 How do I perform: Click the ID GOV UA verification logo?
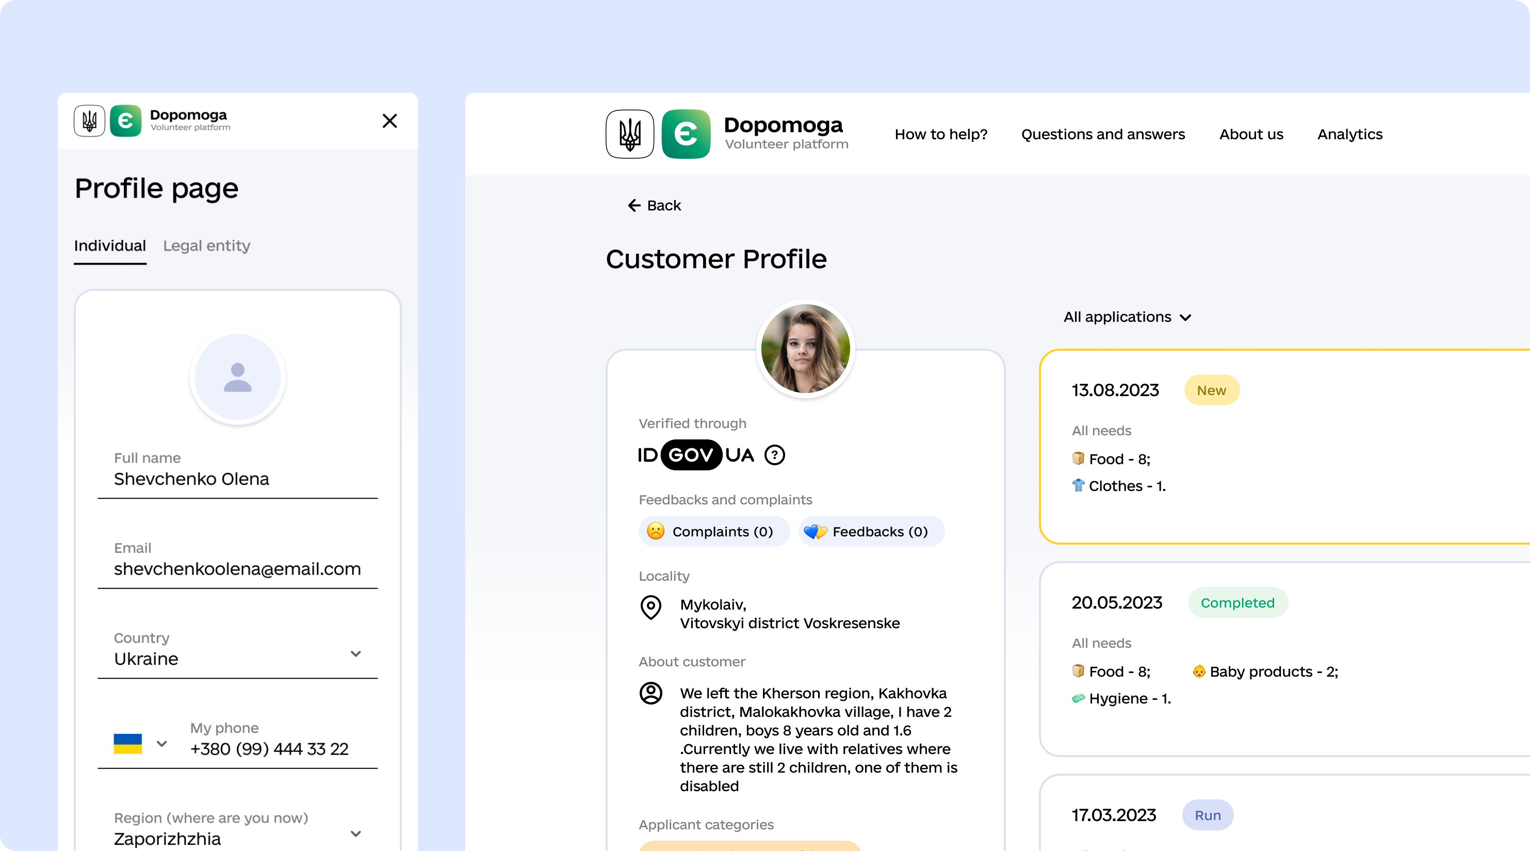point(695,455)
